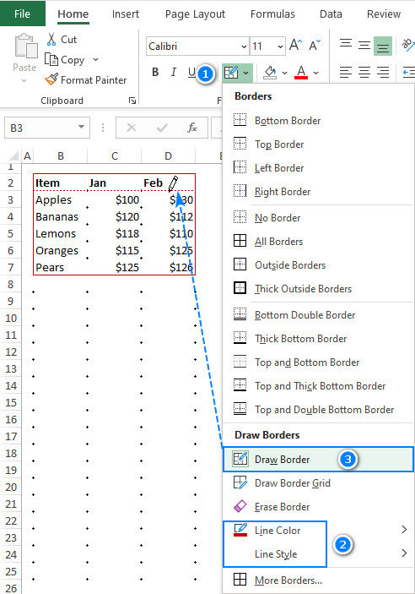Click the Cancel X formula button
The height and width of the screenshot is (594, 415).
(132, 128)
